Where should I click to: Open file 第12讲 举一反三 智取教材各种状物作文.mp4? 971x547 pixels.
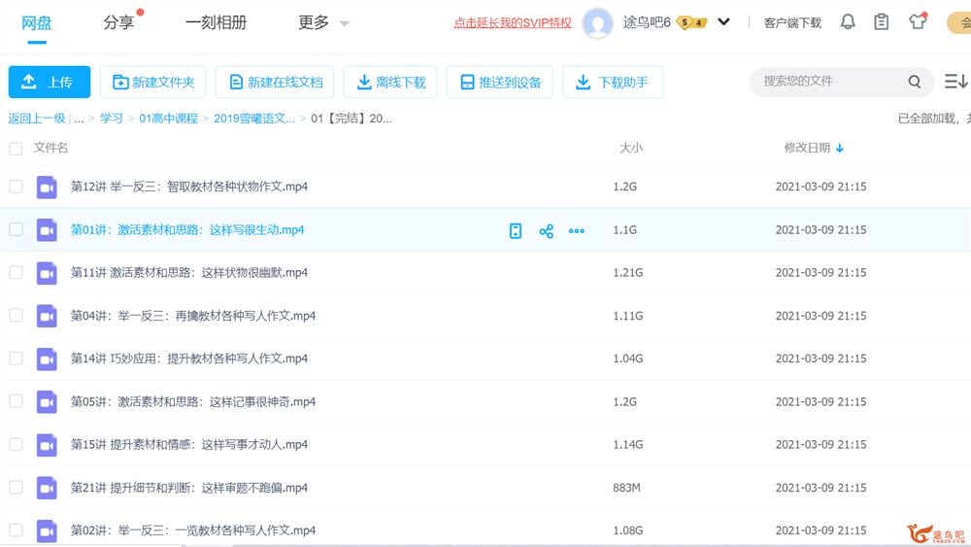click(189, 187)
